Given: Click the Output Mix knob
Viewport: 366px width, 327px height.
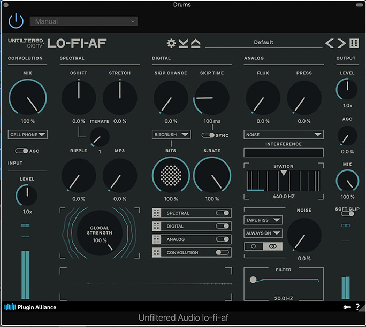Looking at the screenshot, I should click(x=347, y=181).
